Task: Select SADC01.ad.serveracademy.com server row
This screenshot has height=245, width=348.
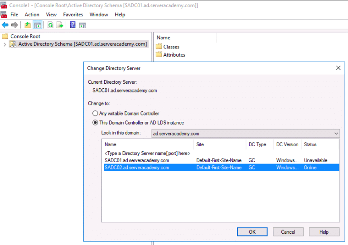Action: 137,160
